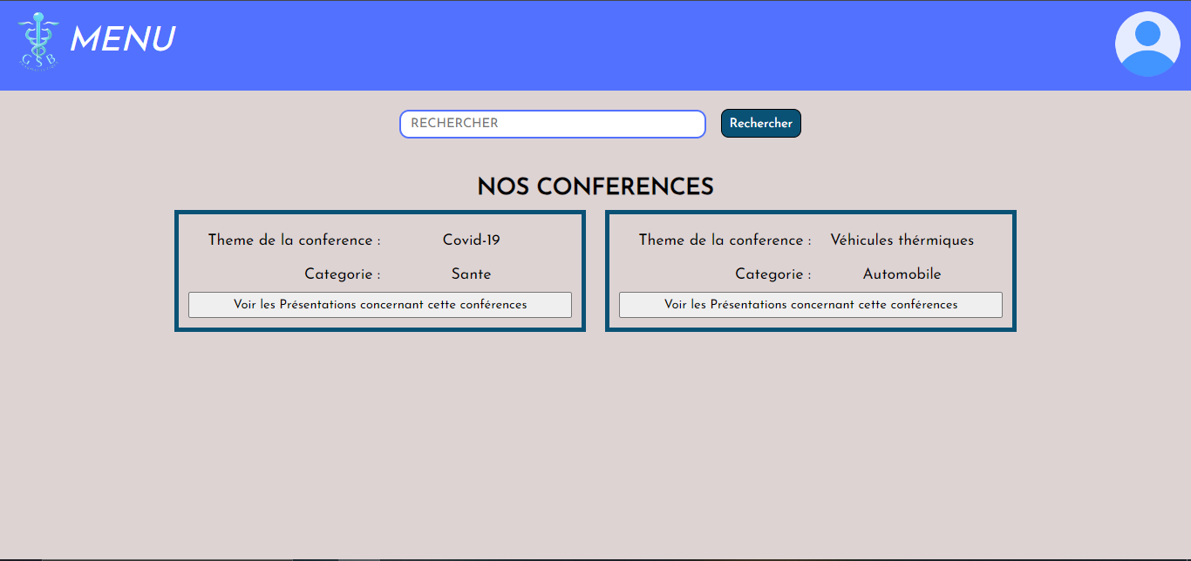Viewport: 1191px width, 561px height.
Task: Focus the RECHERCHER search field
Action: pos(552,124)
